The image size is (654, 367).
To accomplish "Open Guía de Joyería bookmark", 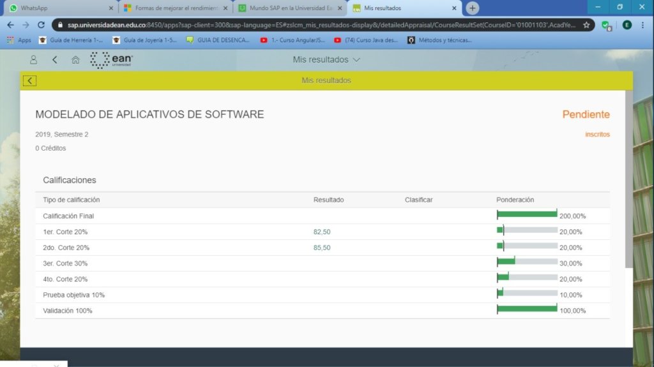I will (145, 40).
